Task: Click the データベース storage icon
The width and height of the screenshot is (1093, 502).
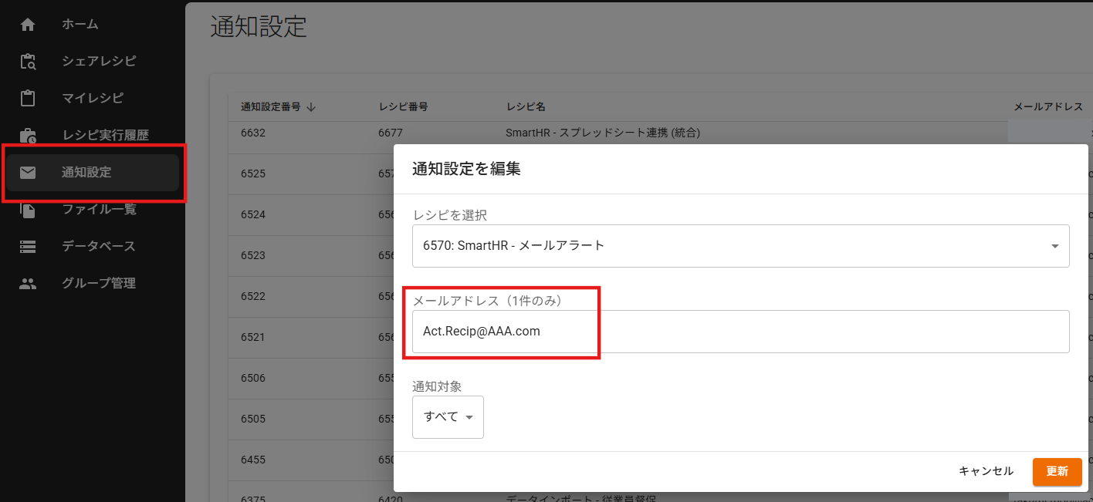Action: pos(28,246)
